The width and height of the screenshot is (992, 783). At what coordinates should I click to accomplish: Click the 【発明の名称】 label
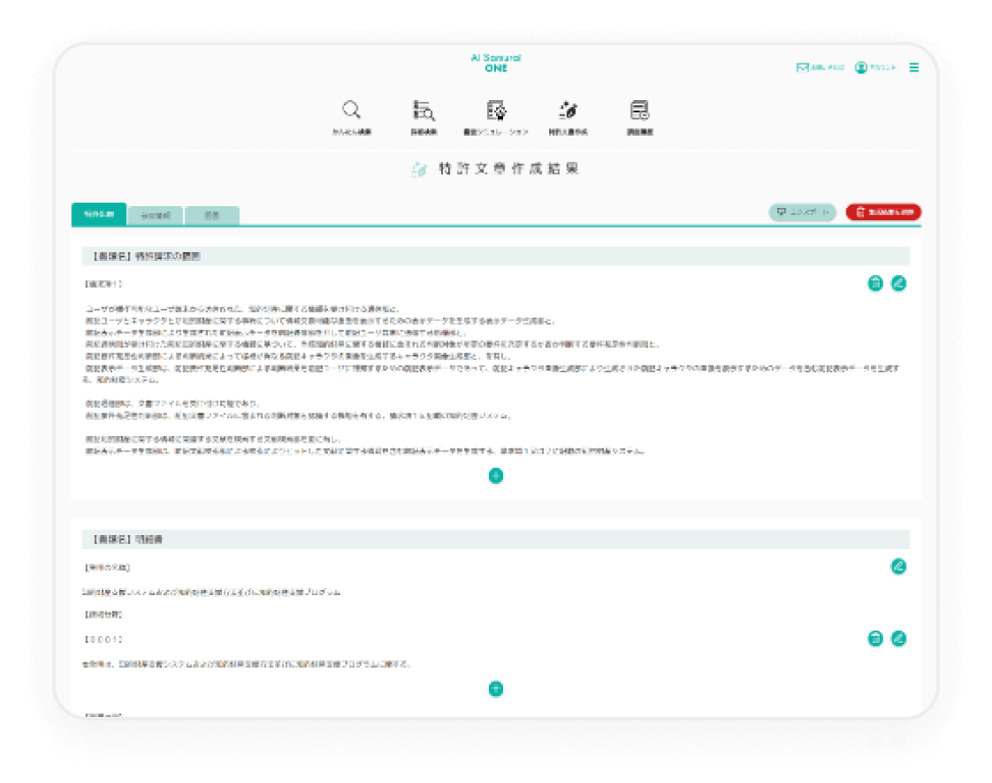(107, 567)
